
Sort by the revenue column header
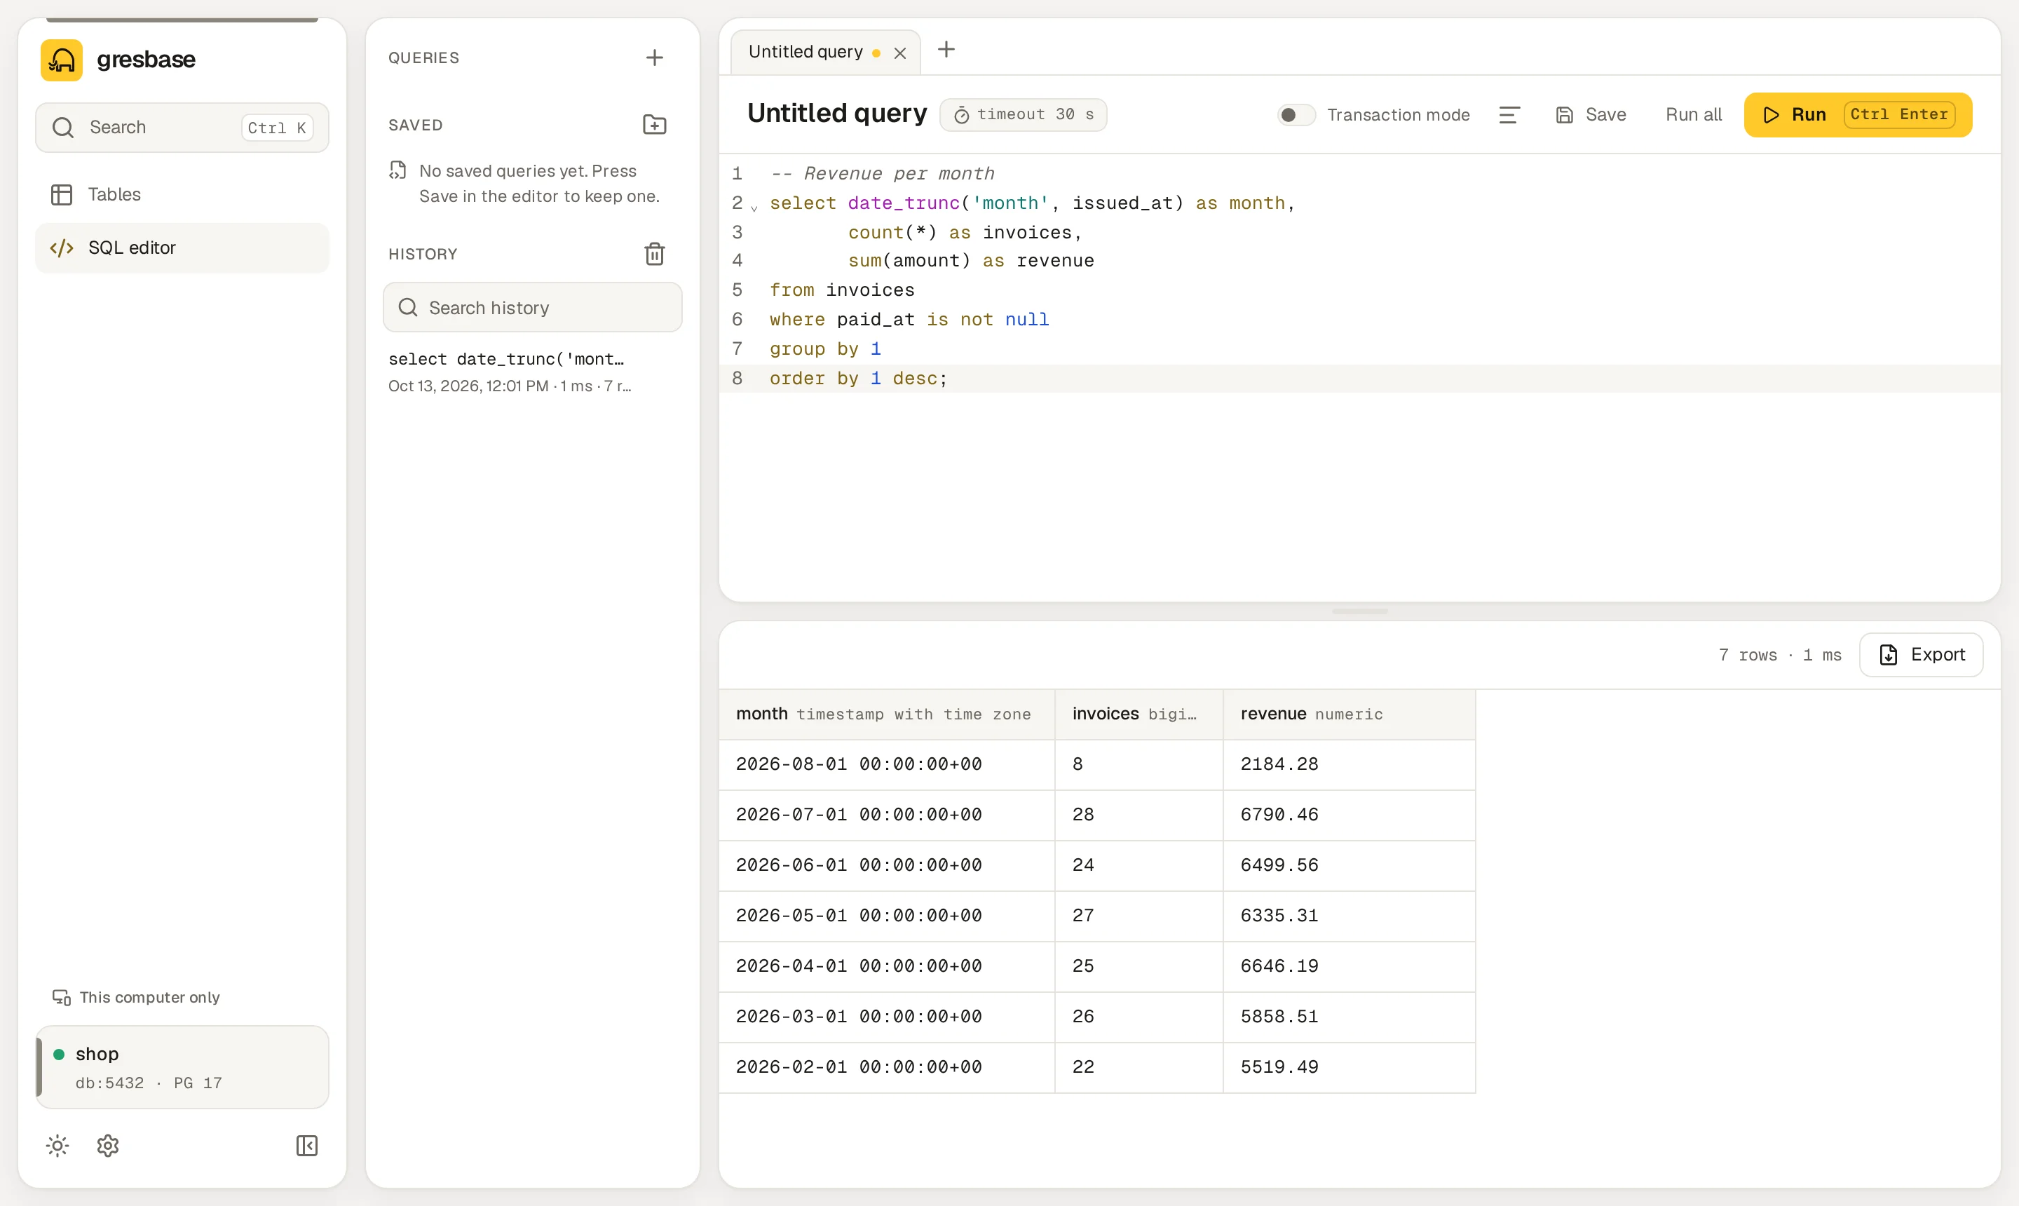pyautogui.click(x=1349, y=714)
